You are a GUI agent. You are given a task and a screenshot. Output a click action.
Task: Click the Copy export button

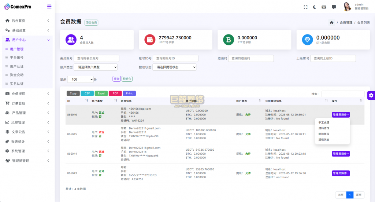73,93
